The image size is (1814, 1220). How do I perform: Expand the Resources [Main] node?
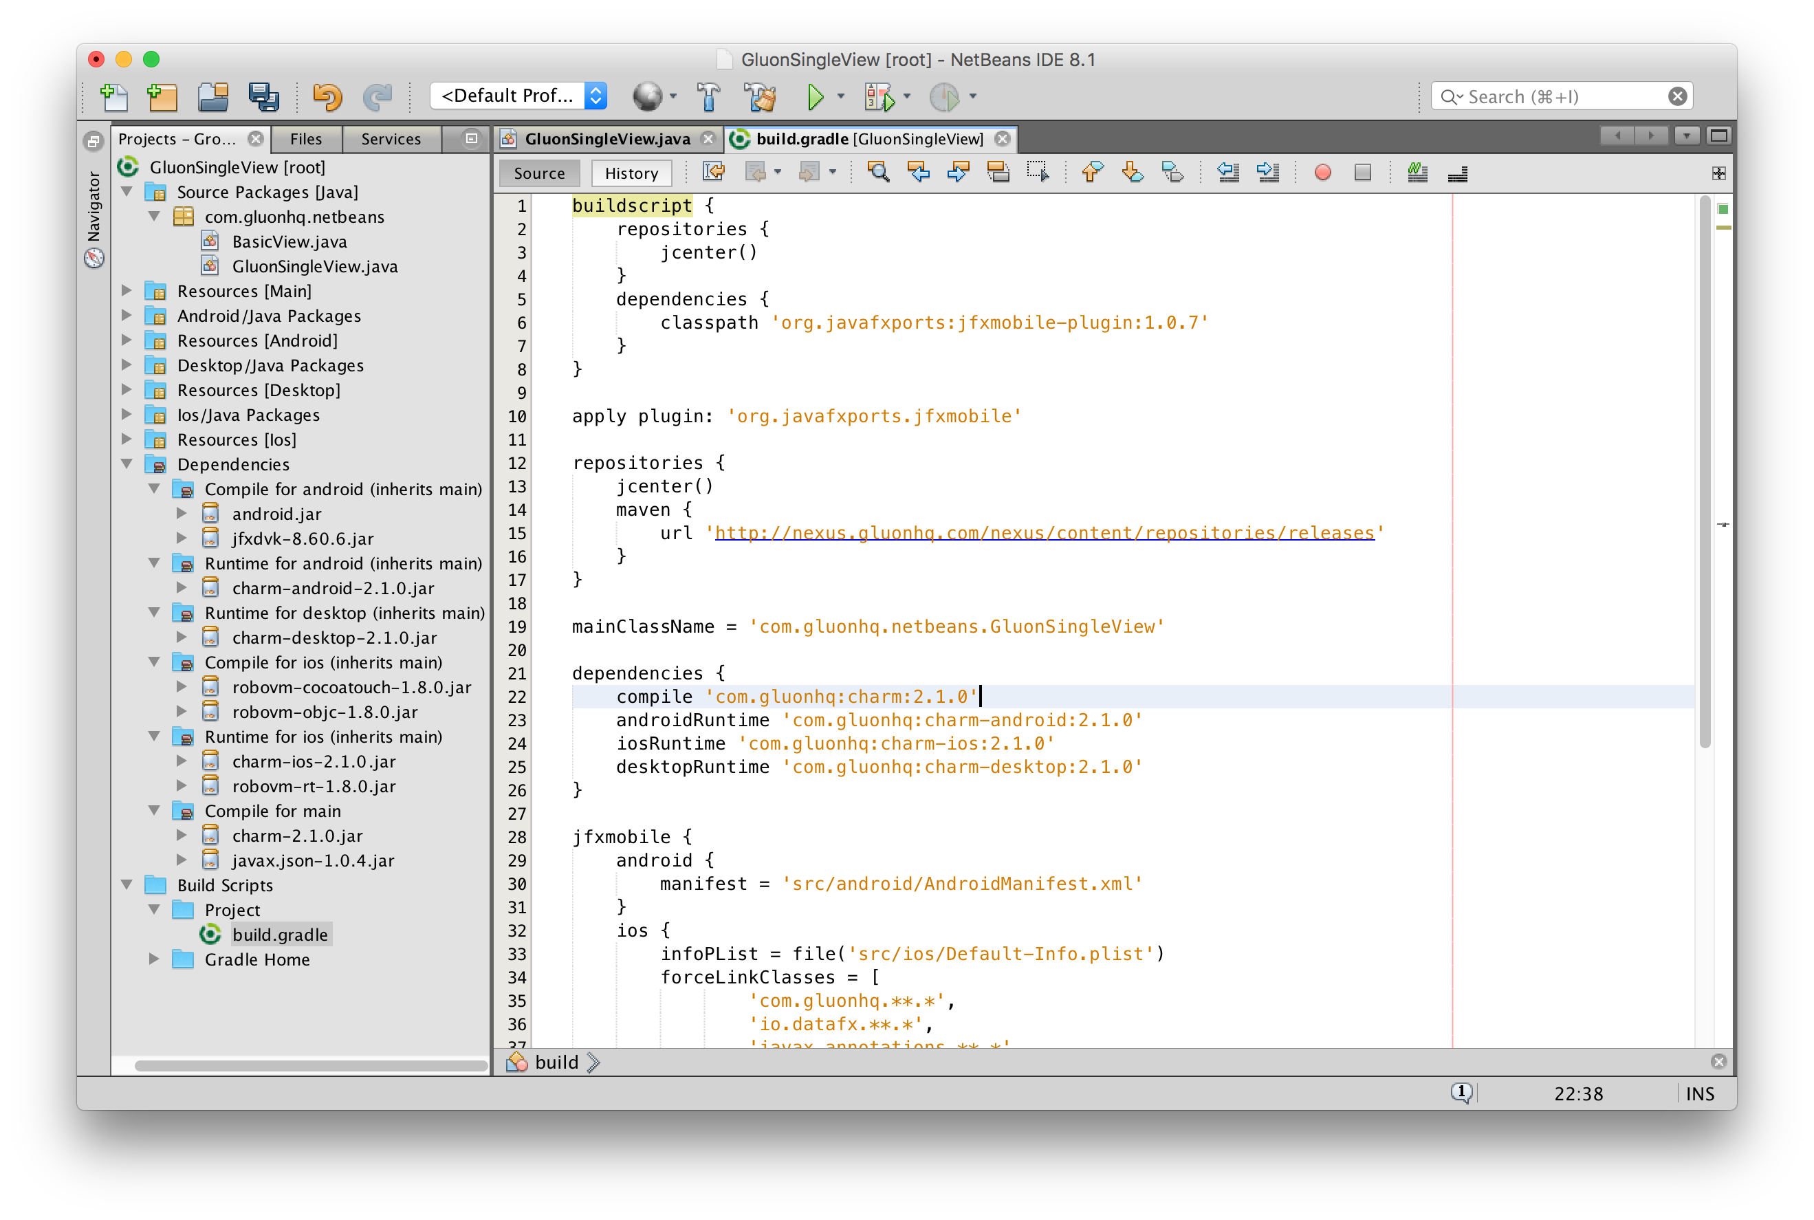pyautogui.click(x=127, y=290)
